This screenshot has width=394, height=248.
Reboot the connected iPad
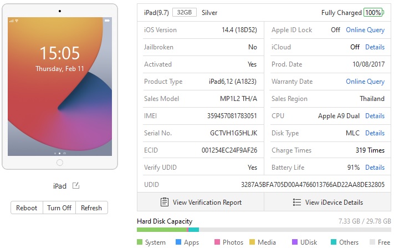27,207
